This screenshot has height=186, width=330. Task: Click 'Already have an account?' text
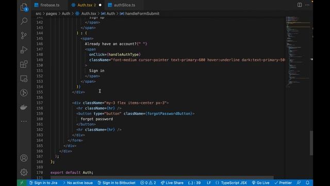(x=111, y=44)
